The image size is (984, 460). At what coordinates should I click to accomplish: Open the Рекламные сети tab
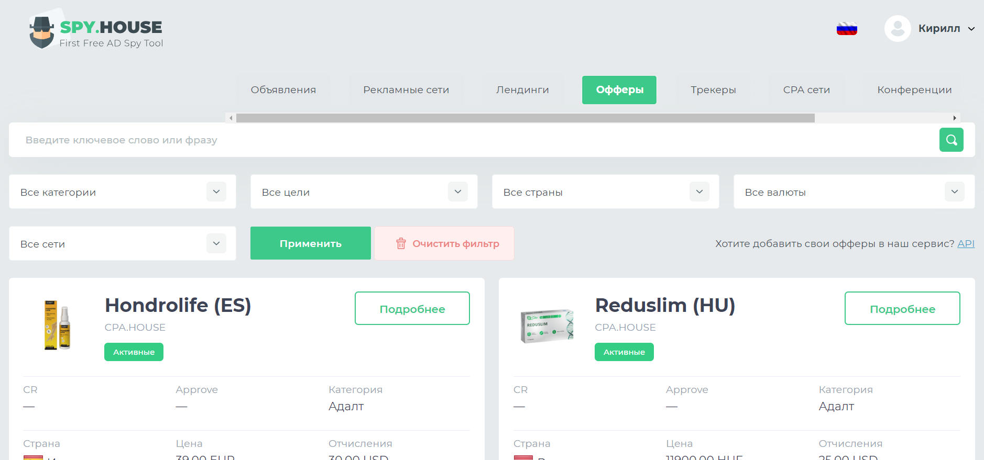pyautogui.click(x=406, y=90)
